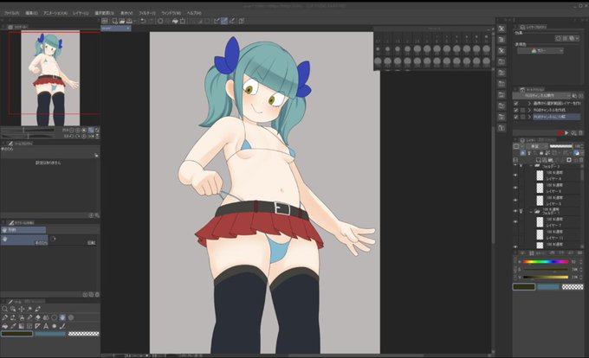Viewport: 589px width, 358px height.
Task: Select the highlighted sub tool entry
Action: tap(24, 240)
